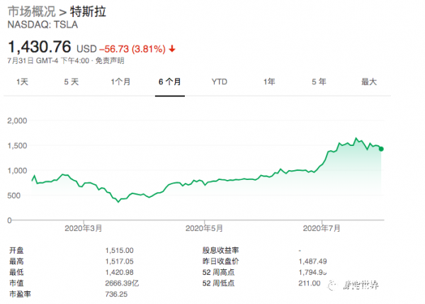Click the 2020年5月 axis label

point(204,228)
